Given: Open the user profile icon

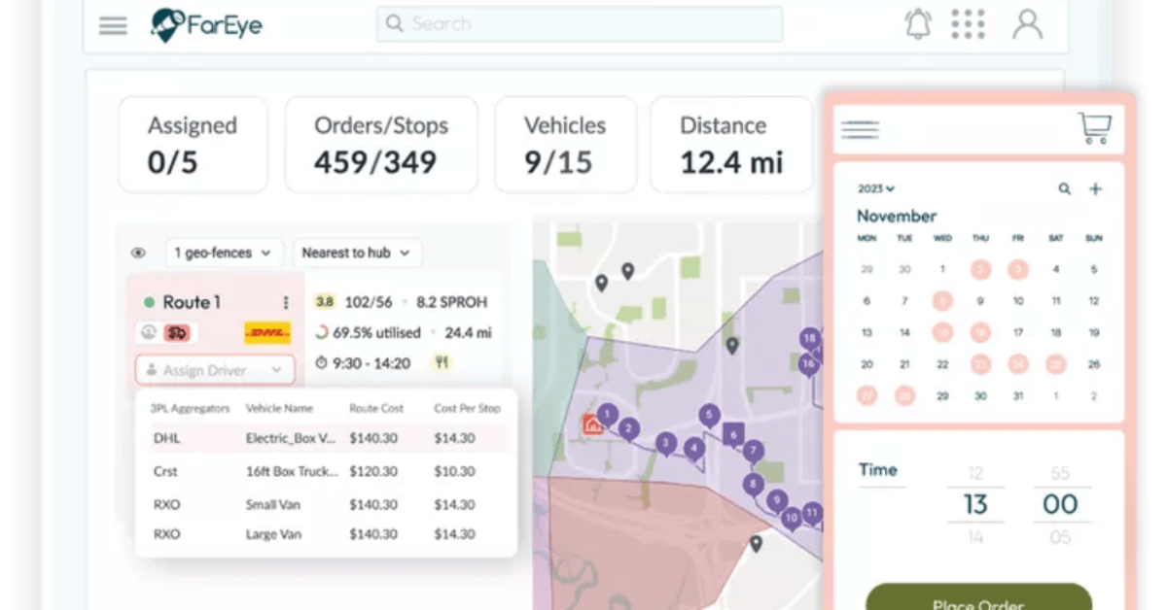Looking at the screenshot, I should point(1028,23).
